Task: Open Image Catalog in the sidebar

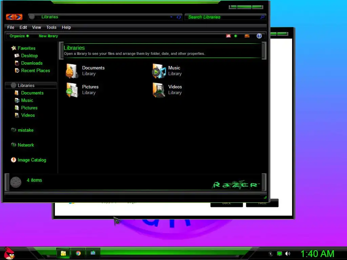Action: coord(32,160)
